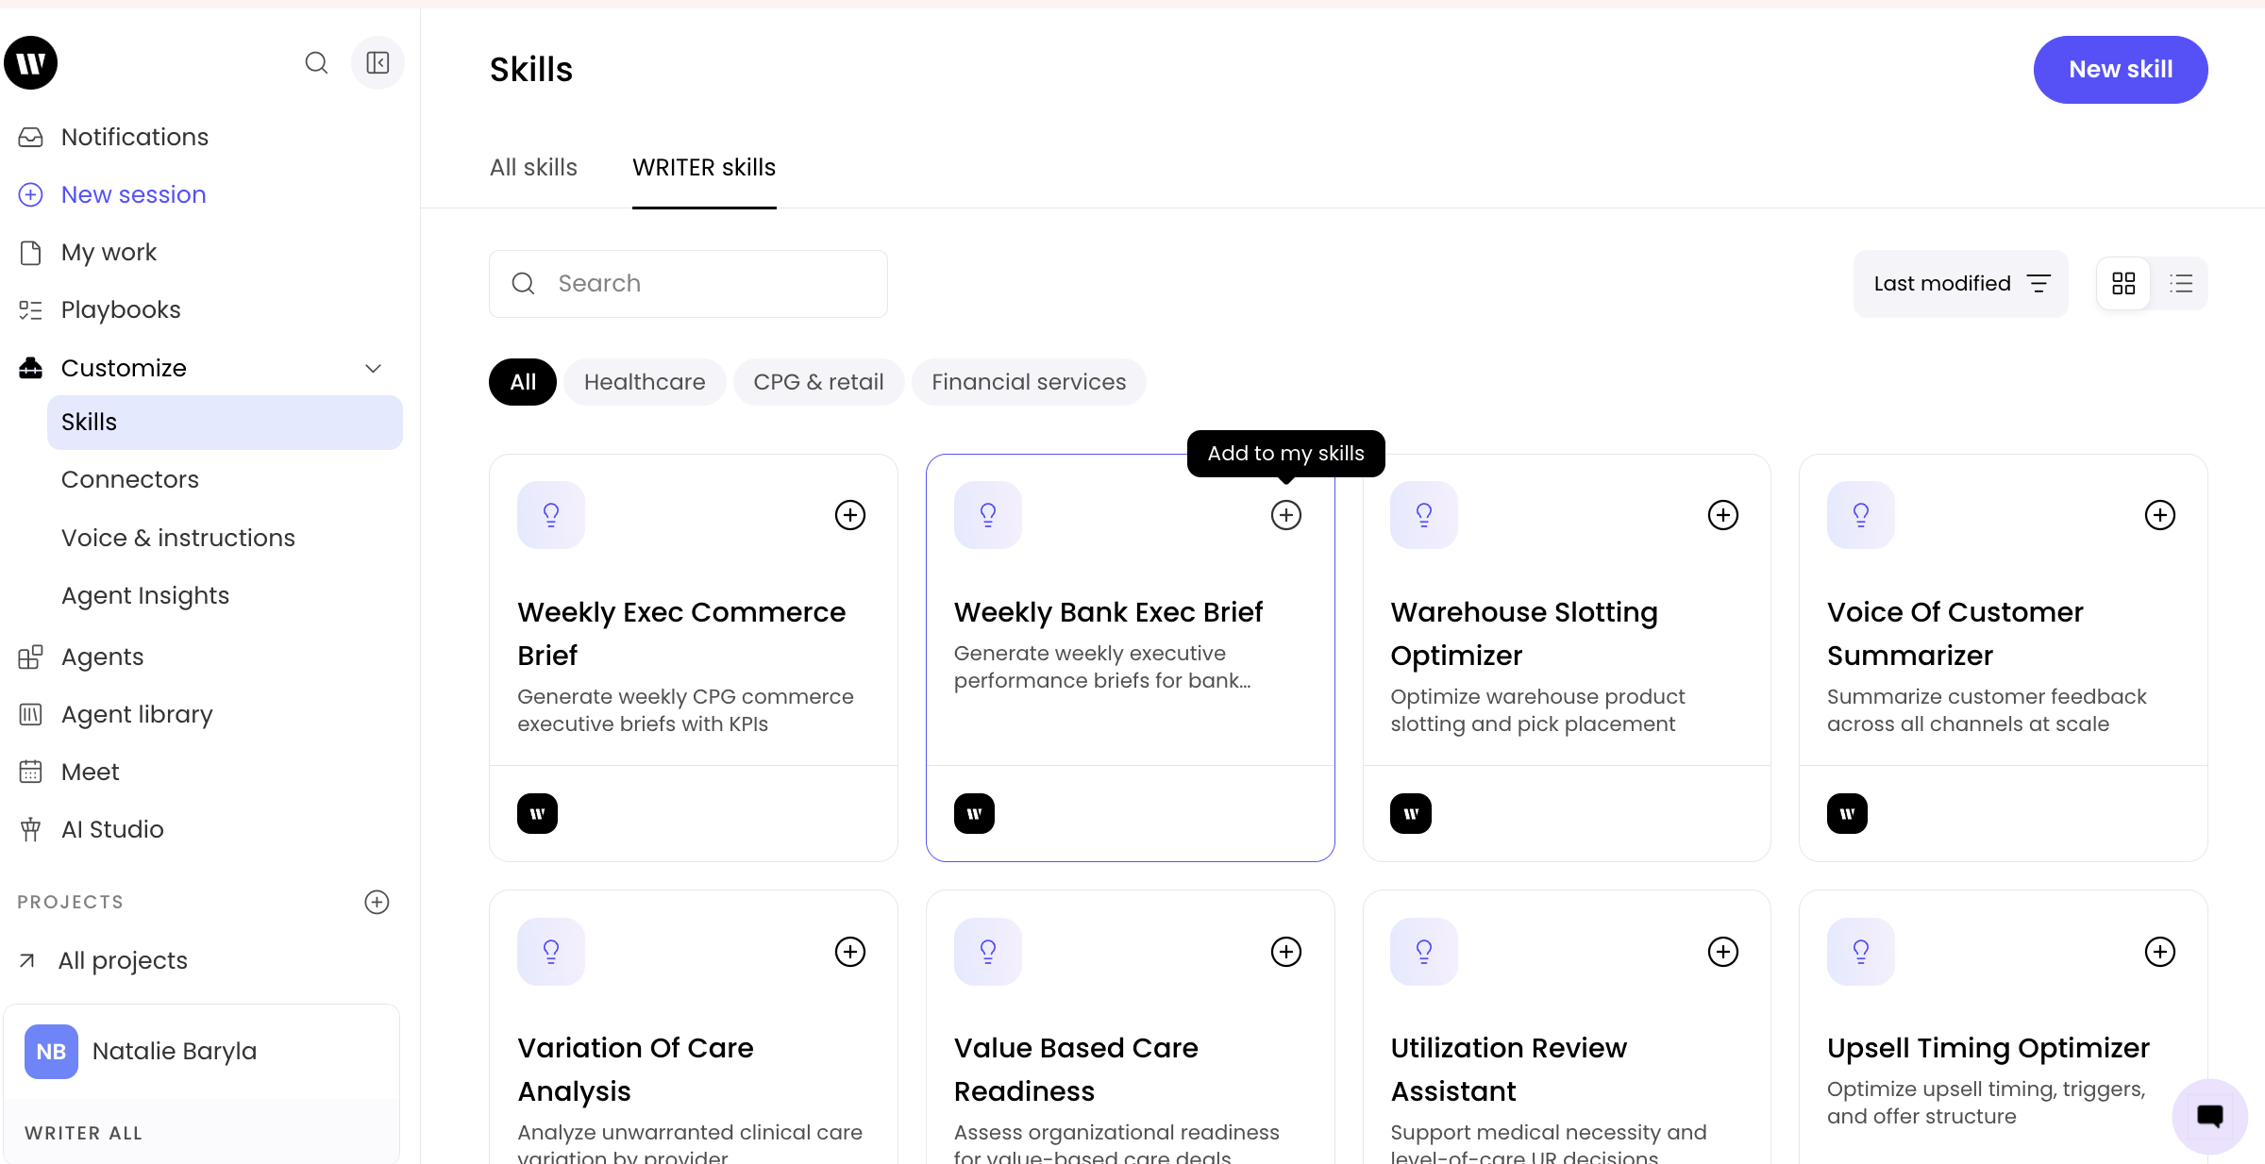Switch to list view layout
Screen dimensions: 2265x1164
click(2180, 284)
